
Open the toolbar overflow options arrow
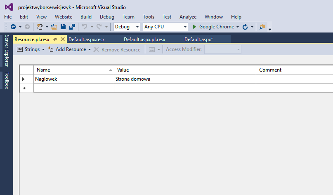pyautogui.click(x=270, y=29)
